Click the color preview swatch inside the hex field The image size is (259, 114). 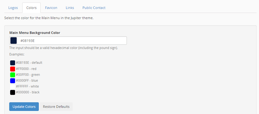pyautogui.click(x=14, y=40)
